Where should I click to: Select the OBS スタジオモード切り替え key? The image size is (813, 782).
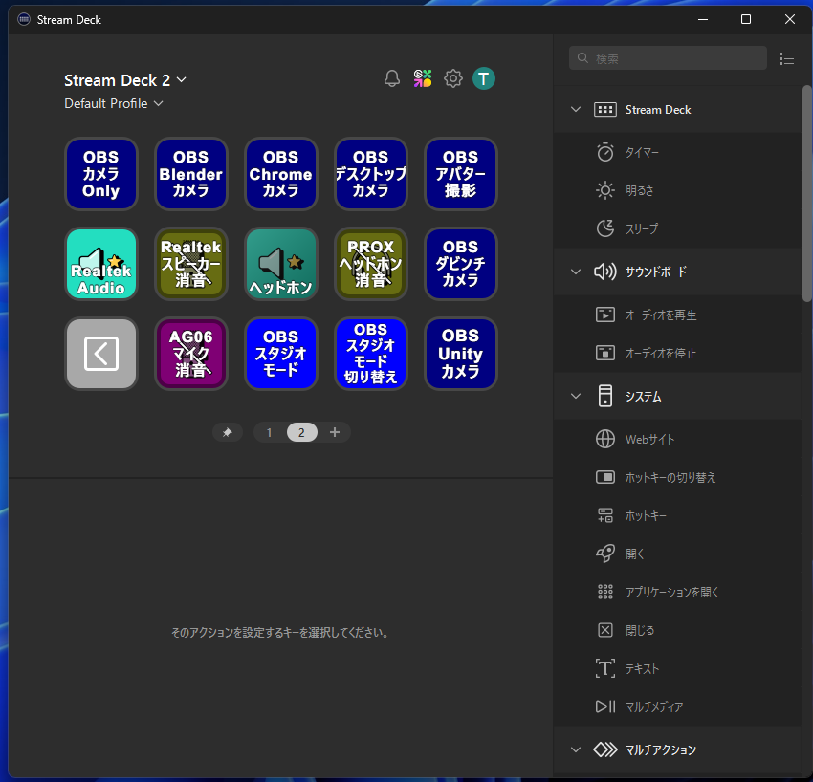[371, 354]
